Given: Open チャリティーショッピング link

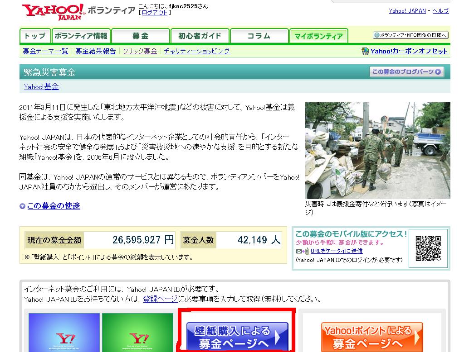Looking at the screenshot, I should click(x=197, y=51).
